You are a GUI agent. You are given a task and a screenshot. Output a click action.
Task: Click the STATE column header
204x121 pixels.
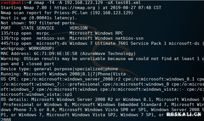tap(27, 28)
